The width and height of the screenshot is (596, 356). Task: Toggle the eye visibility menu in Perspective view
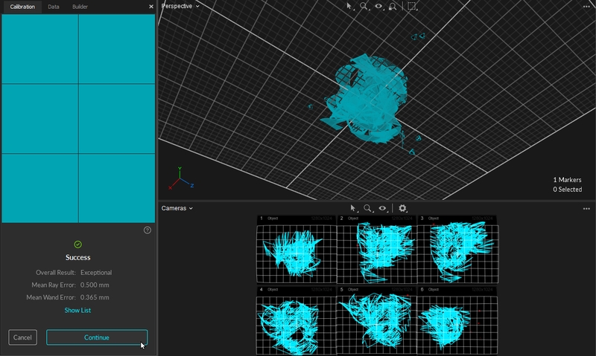pos(379,6)
